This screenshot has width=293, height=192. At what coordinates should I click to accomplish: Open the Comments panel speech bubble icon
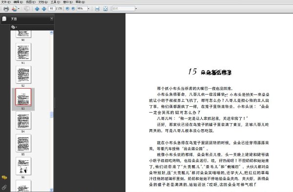click(4, 177)
